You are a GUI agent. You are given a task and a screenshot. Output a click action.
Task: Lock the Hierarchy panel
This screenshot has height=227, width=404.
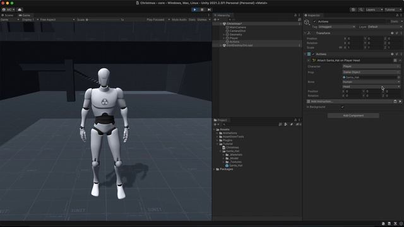tap(295, 15)
